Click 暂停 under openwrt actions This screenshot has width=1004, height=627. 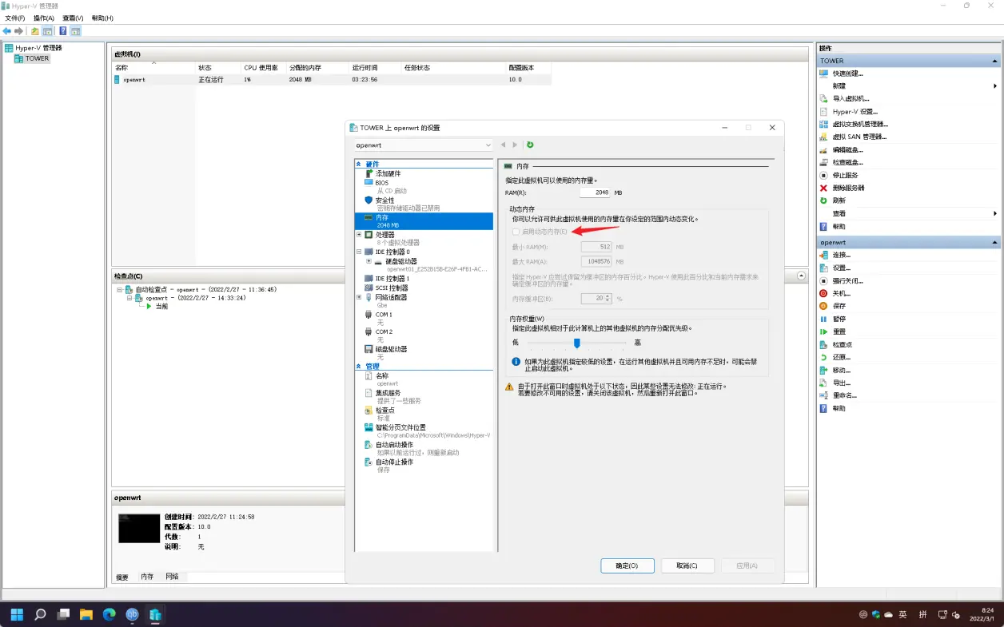click(839, 319)
